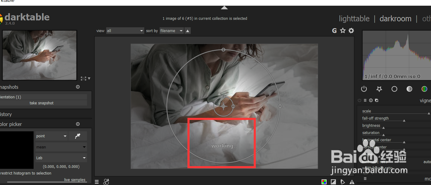The width and height of the screenshot is (431, 185).
Task: Toggle gamut check triangle icon
Action: pyautogui.click(x=343, y=182)
